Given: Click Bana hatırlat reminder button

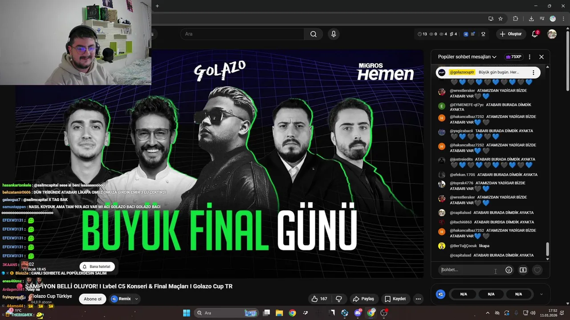Looking at the screenshot, I should point(97,267).
